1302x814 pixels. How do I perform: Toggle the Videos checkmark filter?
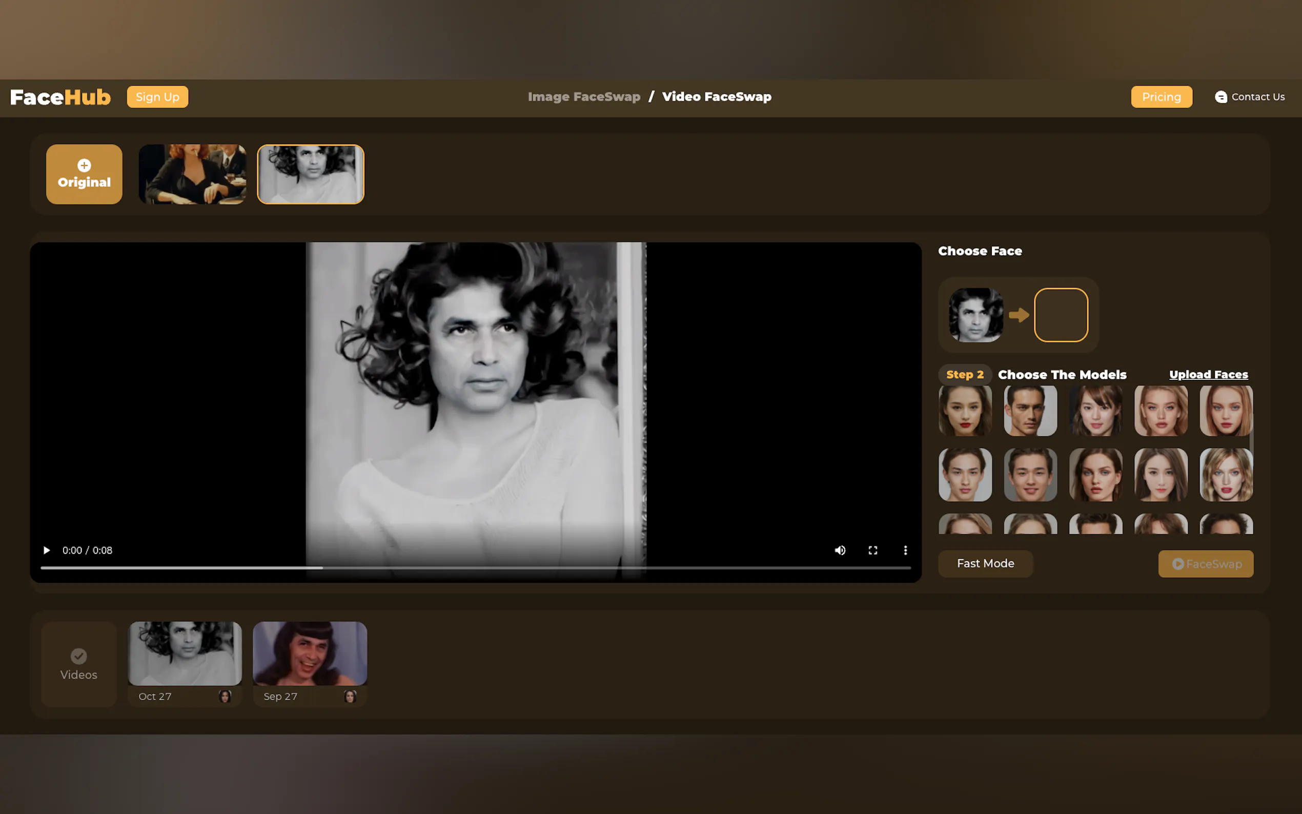[78, 656]
